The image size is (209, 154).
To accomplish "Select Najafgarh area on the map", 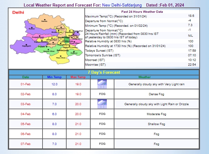I will pos(27,46).
